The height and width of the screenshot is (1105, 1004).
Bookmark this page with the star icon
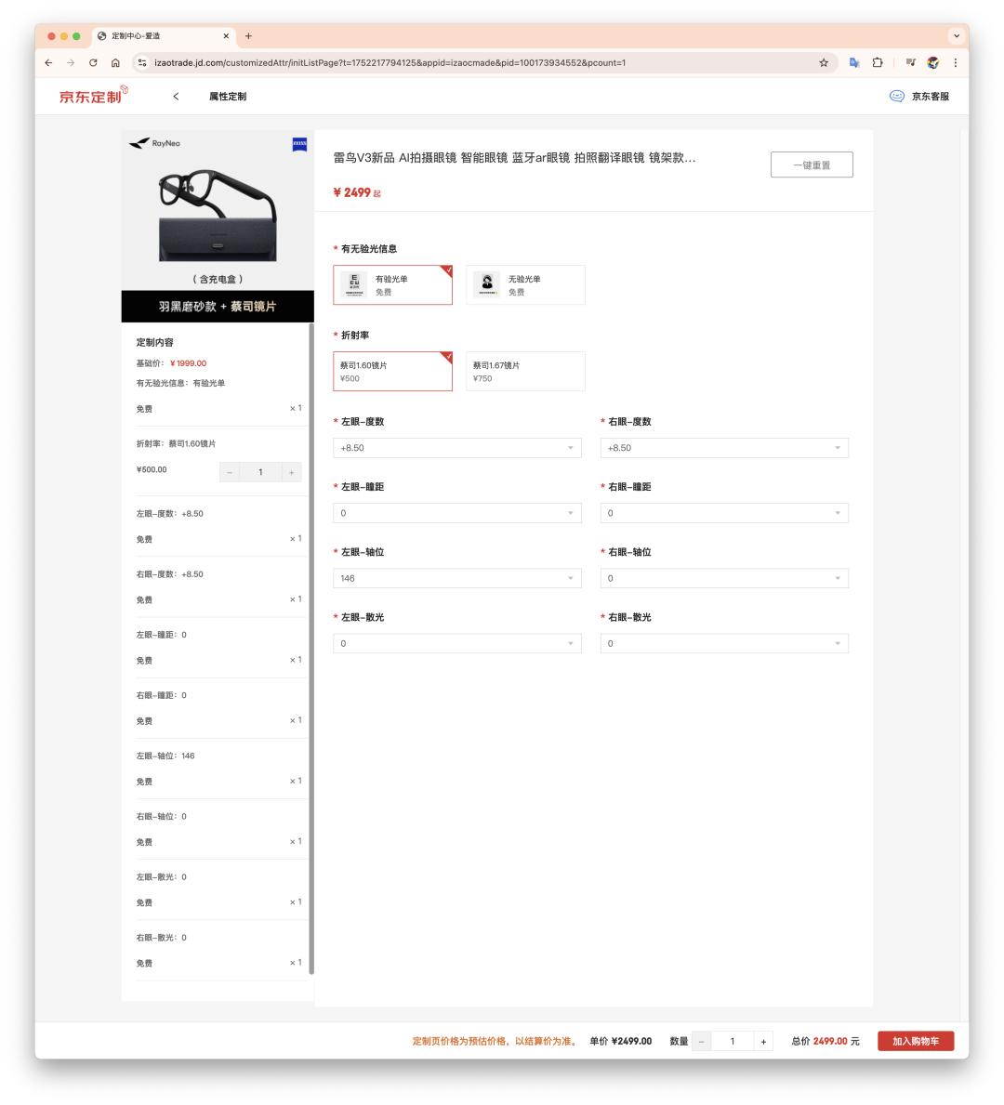[x=824, y=62]
